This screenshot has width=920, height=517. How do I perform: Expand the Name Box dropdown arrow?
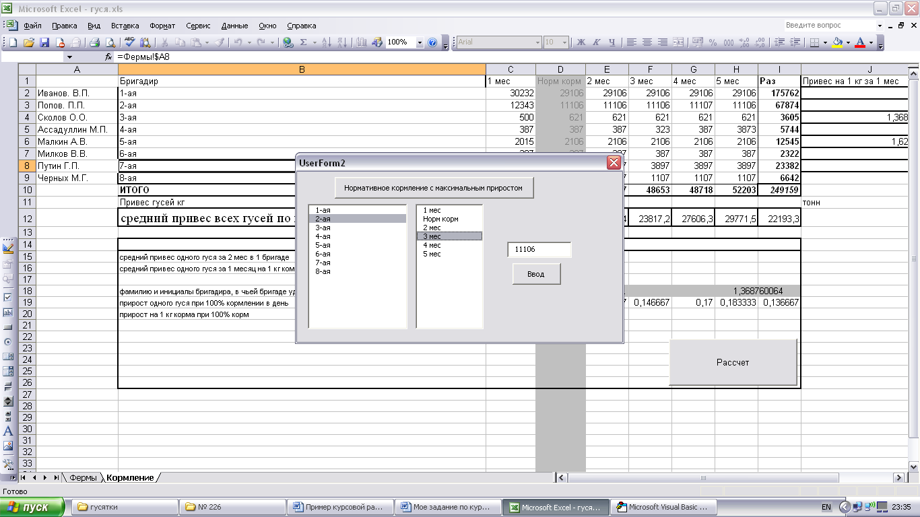pos(69,57)
